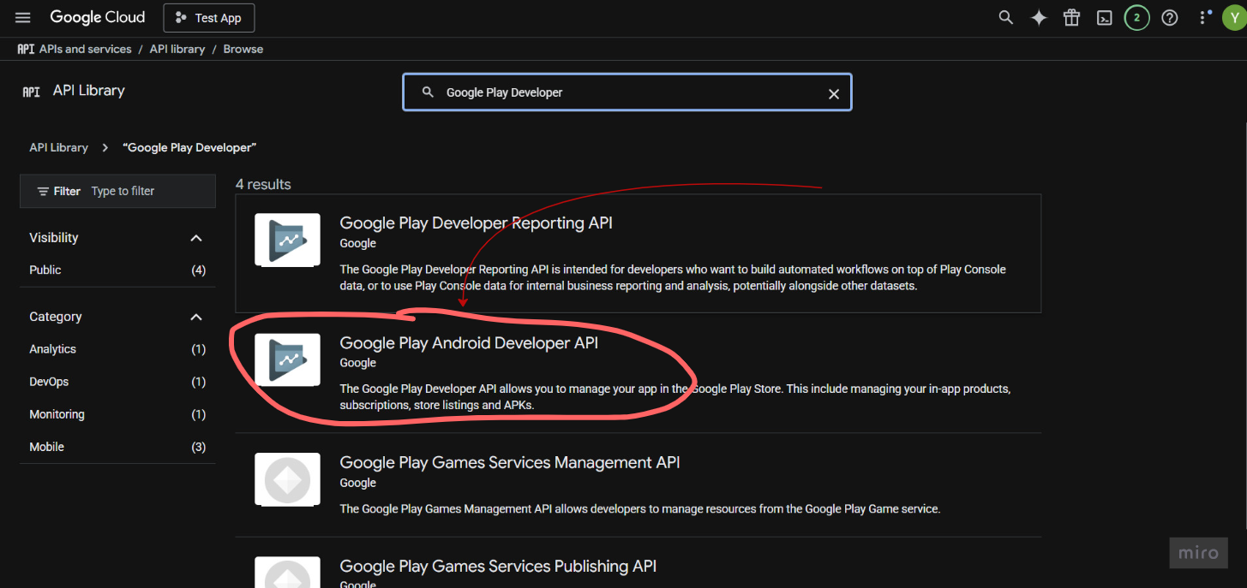
Task: Click API Library link in results breadcrumb
Action: pos(58,147)
